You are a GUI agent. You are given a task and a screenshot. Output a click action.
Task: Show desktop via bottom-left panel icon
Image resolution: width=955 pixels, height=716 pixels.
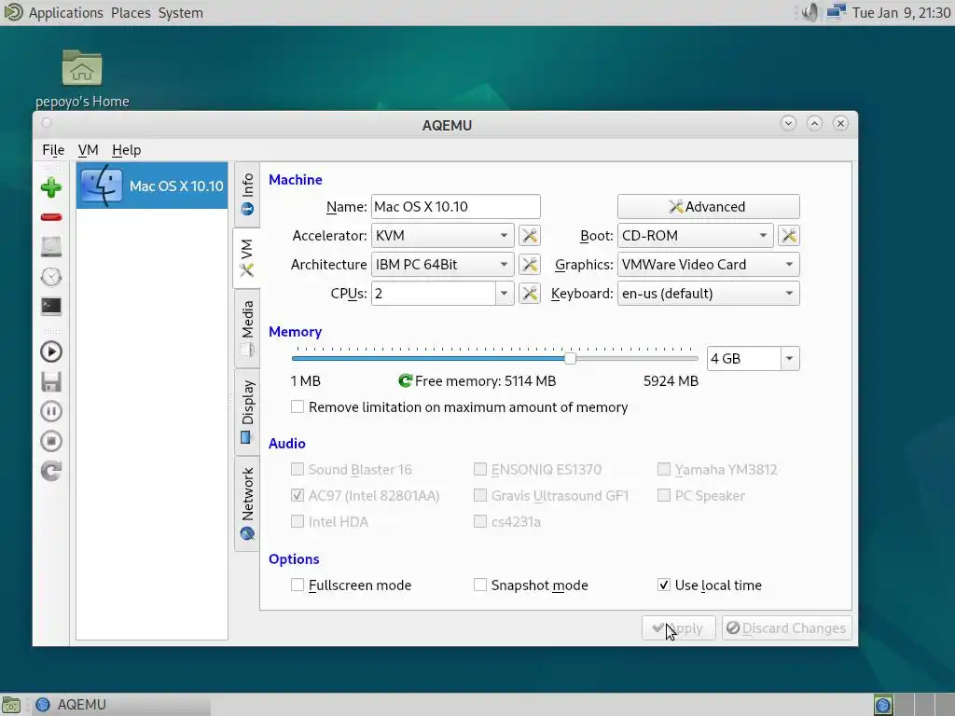[11, 705]
